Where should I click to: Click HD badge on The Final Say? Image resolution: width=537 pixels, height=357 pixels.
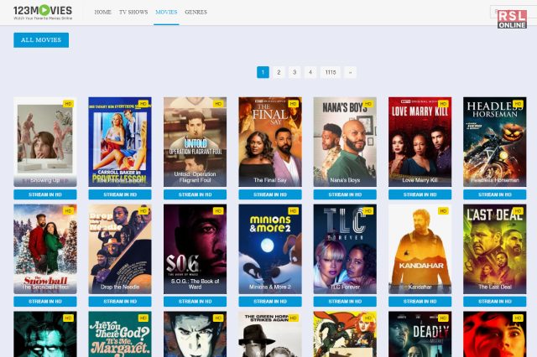tap(293, 104)
